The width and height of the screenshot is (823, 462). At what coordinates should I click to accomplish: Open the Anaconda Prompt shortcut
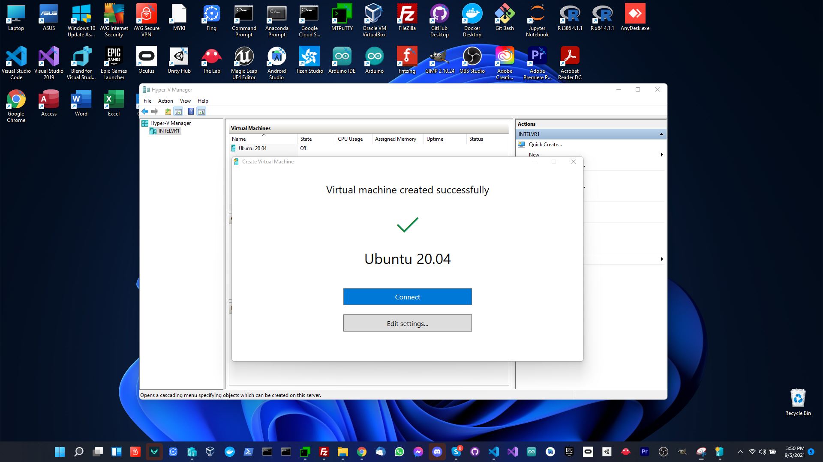click(x=276, y=20)
